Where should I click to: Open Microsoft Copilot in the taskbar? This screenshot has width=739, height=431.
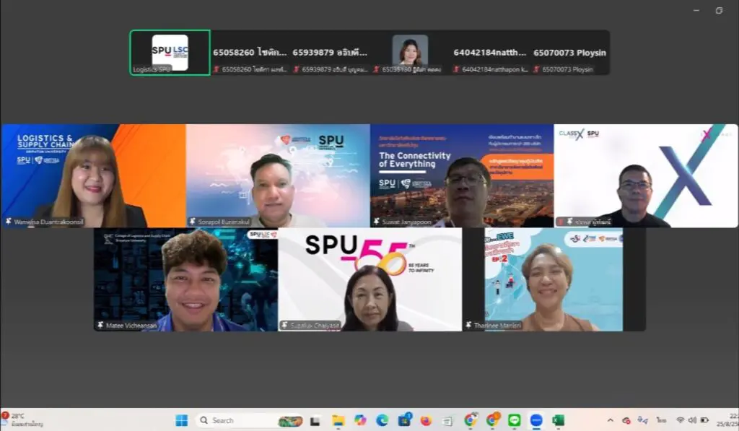pos(360,420)
